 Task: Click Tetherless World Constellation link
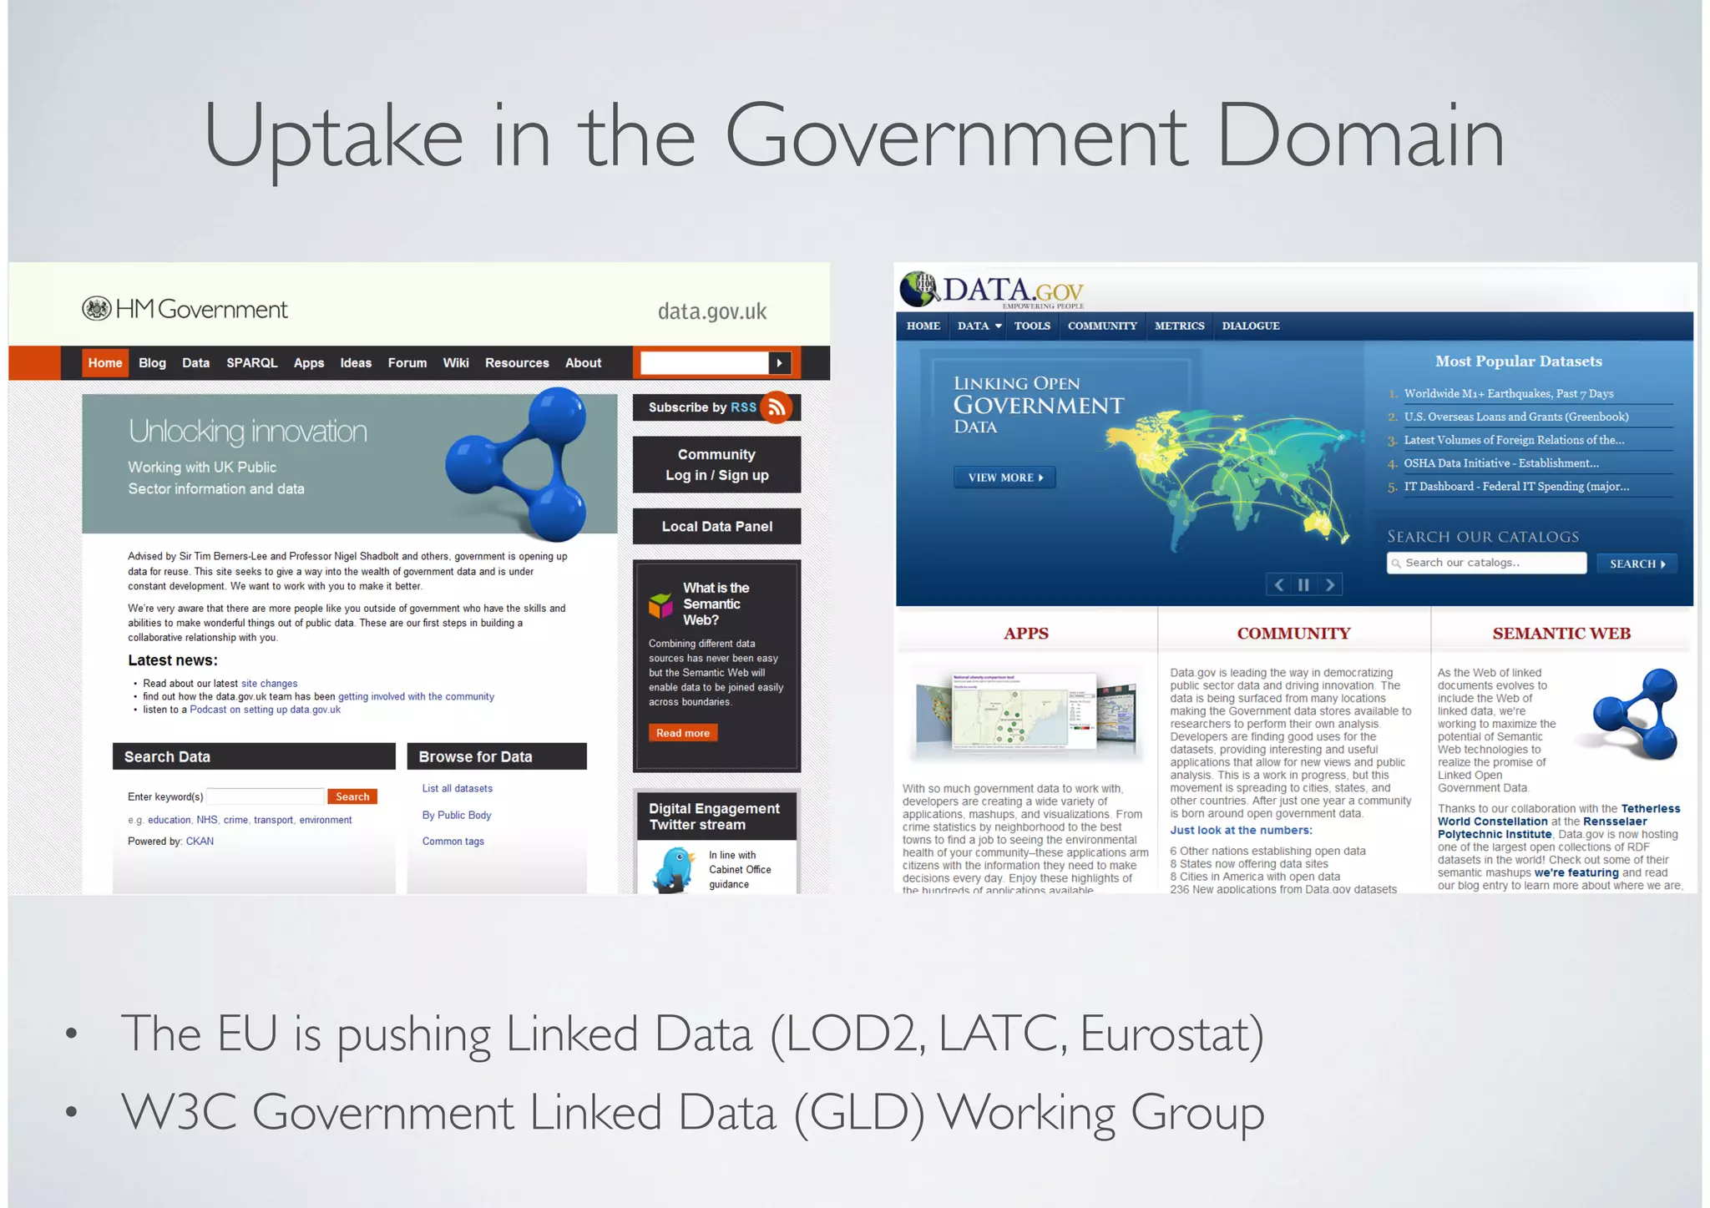(1559, 815)
